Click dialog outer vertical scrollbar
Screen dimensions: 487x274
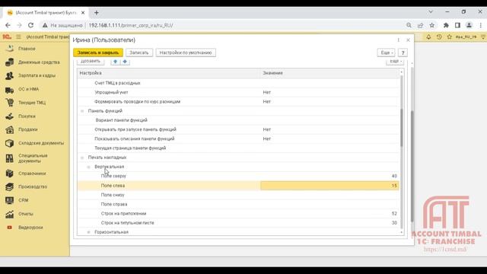point(412,166)
